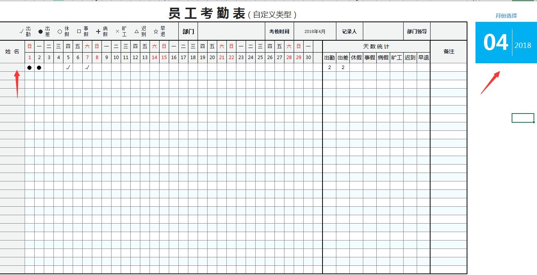Screen dimensions: 537x275
Task: Select the red Sunday date 1 header cell
Action: 30,58
